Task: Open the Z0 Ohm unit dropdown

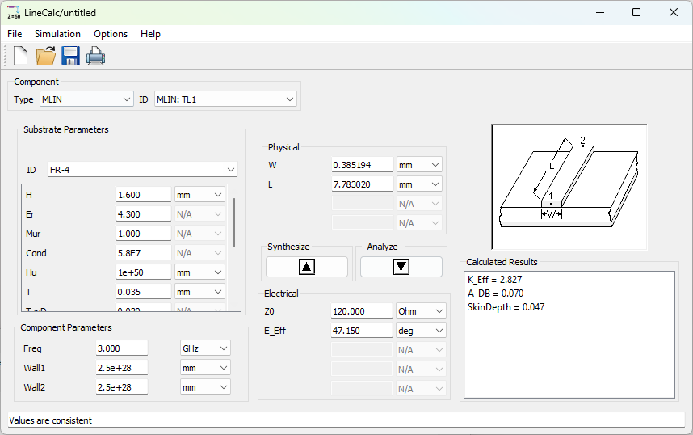Action: point(421,311)
